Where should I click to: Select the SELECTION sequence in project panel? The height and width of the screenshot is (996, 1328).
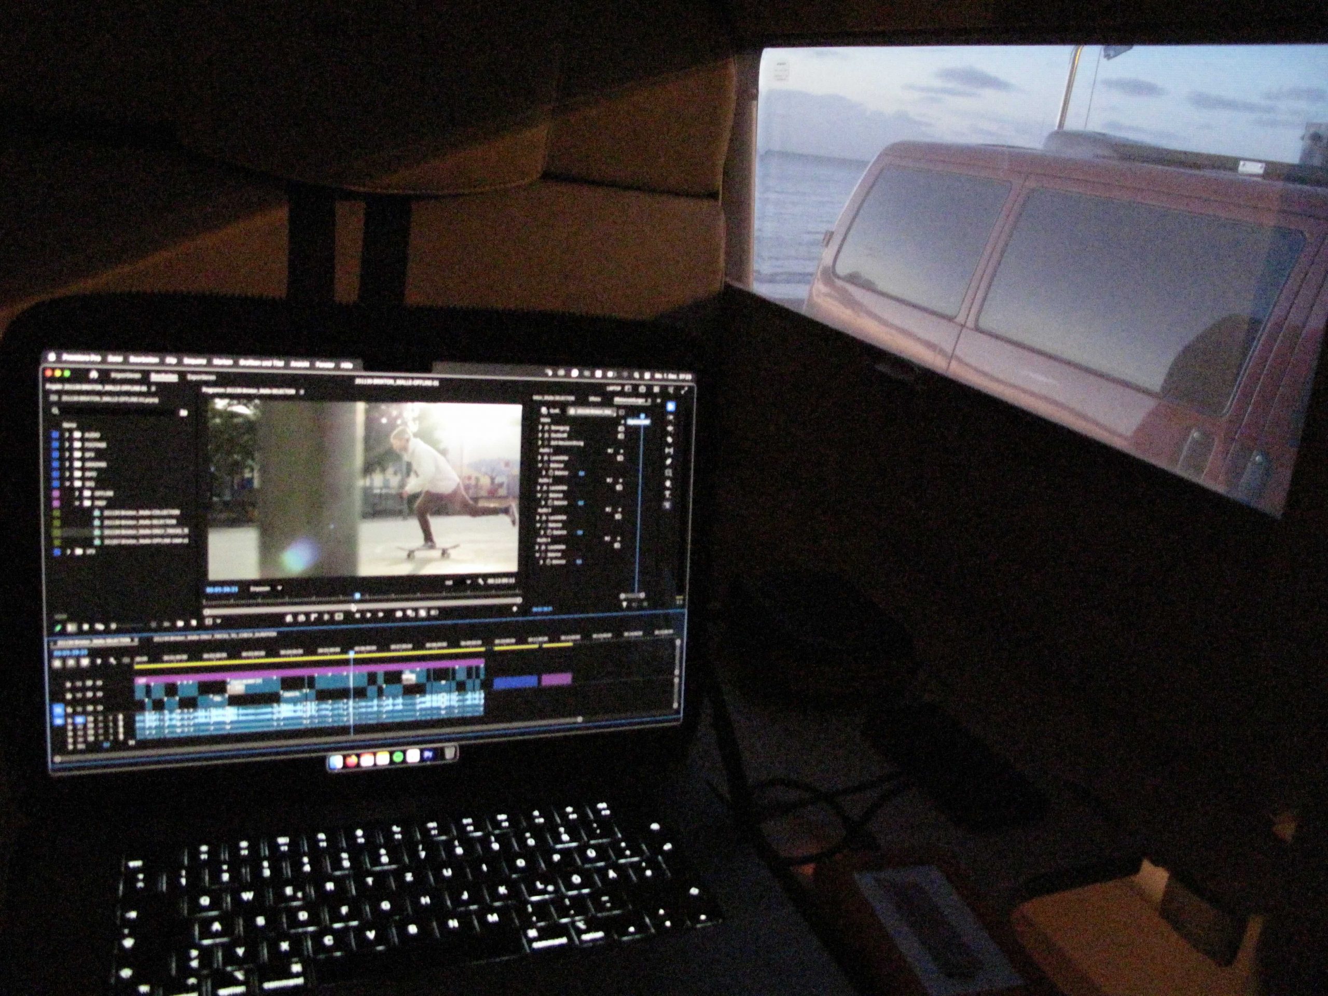[141, 522]
